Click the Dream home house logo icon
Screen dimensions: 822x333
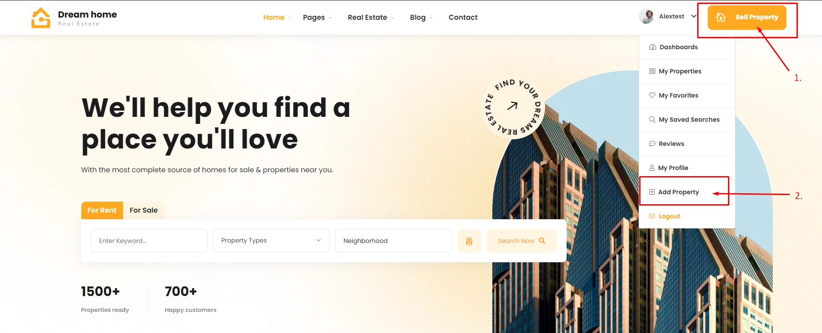tap(41, 18)
